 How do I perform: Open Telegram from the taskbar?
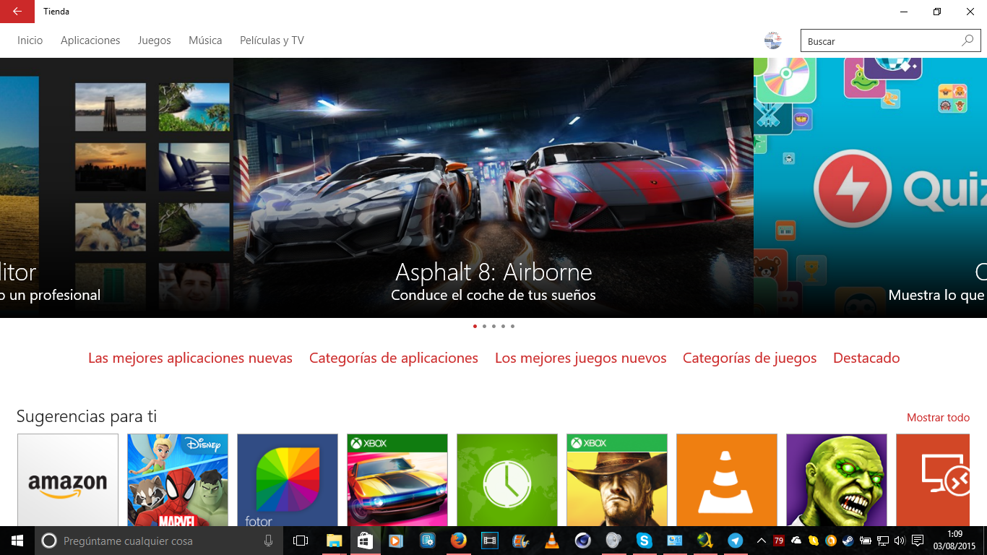coord(736,541)
